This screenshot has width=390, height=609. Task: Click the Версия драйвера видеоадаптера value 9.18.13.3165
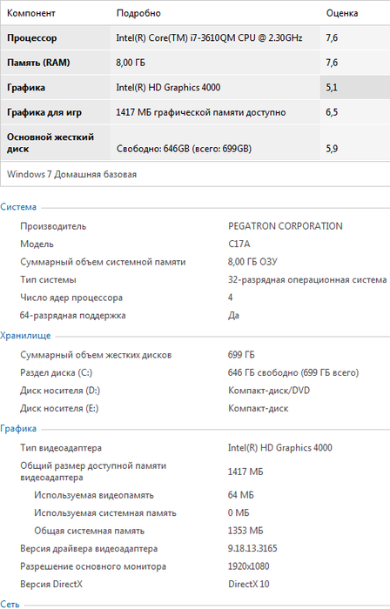pos(252,548)
